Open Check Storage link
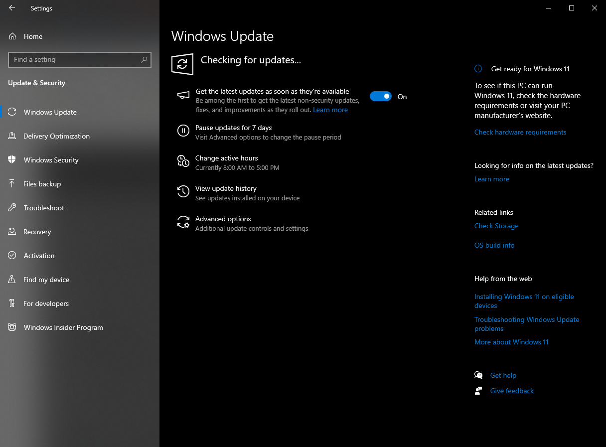 click(x=496, y=226)
